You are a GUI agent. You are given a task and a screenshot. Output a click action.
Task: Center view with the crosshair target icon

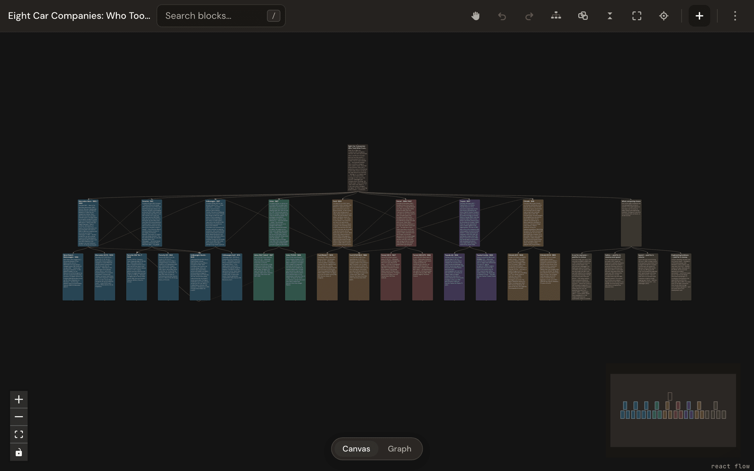[x=664, y=16]
